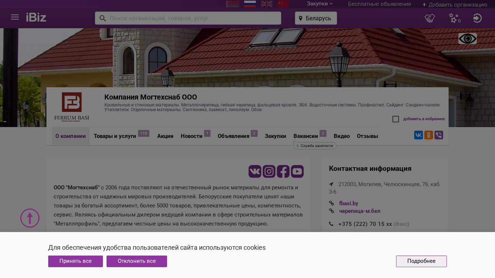Visit the fbasi.by website link
Viewport: 495px width, 278px height.
click(349, 203)
